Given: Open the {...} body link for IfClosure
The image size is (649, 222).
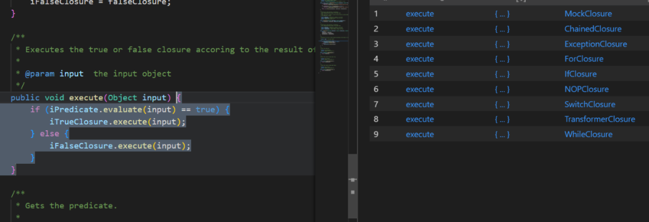Looking at the screenshot, I should (502, 74).
